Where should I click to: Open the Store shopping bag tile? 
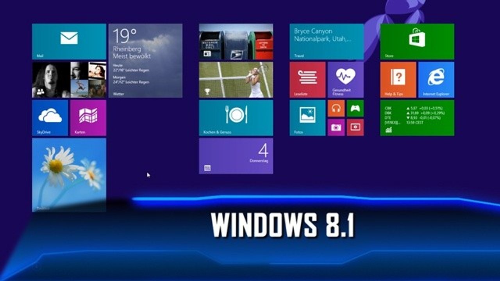417,41
